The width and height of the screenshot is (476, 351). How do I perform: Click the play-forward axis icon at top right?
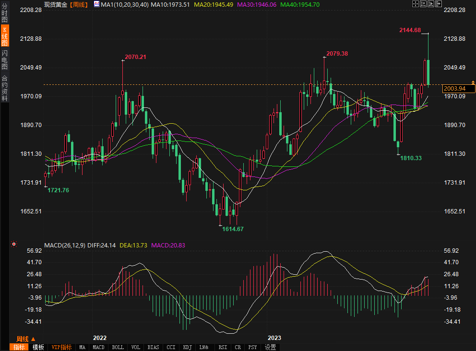430,4
